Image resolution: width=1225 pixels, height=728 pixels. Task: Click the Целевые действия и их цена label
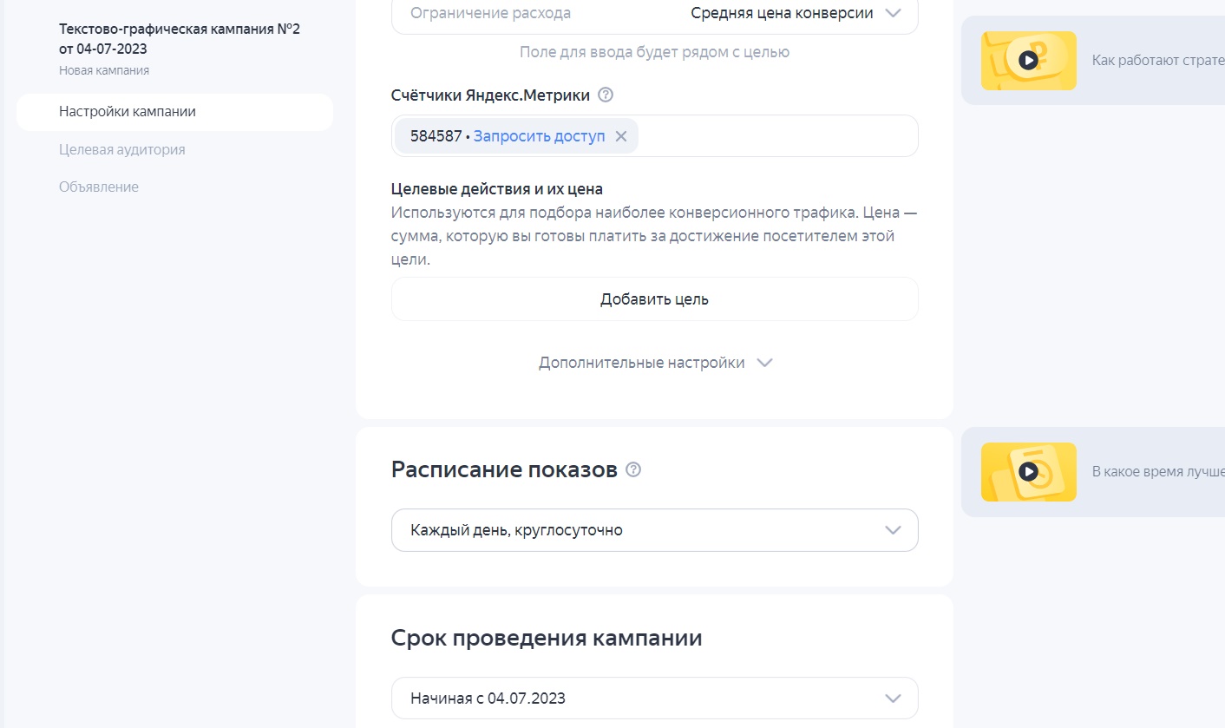point(497,188)
